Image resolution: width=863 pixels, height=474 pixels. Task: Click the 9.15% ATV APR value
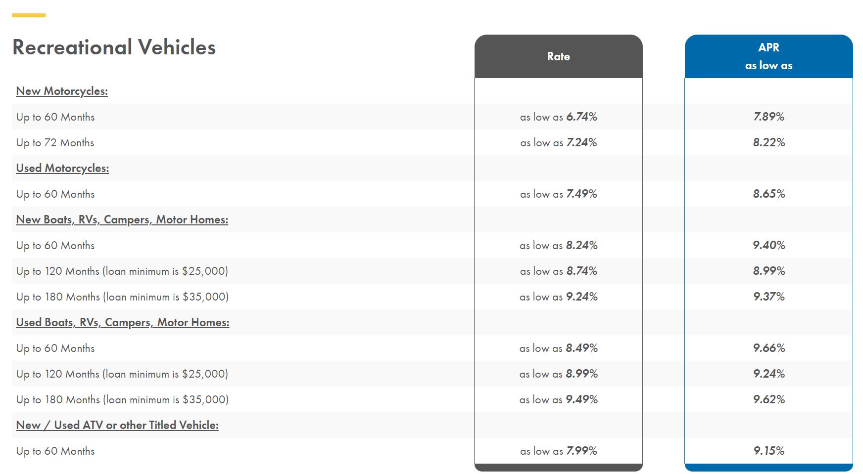769,451
